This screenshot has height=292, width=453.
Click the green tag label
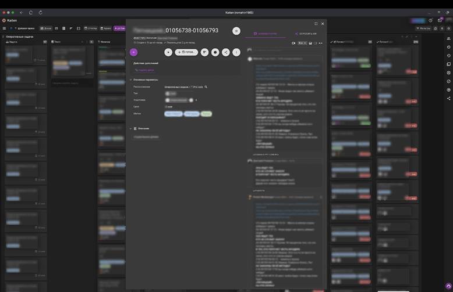pyautogui.click(x=206, y=114)
